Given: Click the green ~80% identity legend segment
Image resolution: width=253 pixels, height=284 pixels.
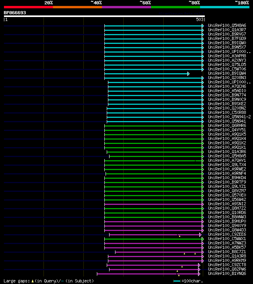Looking at the screenshot, I should pos(176,7).
